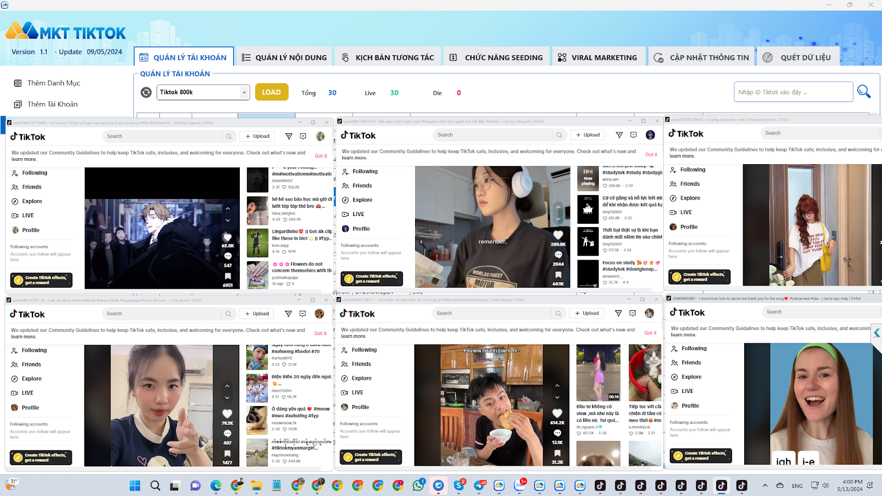Click Create TikTok effects in the top-right TikTok window
This screenshot has height=496, width=882.
pos(700,277)
